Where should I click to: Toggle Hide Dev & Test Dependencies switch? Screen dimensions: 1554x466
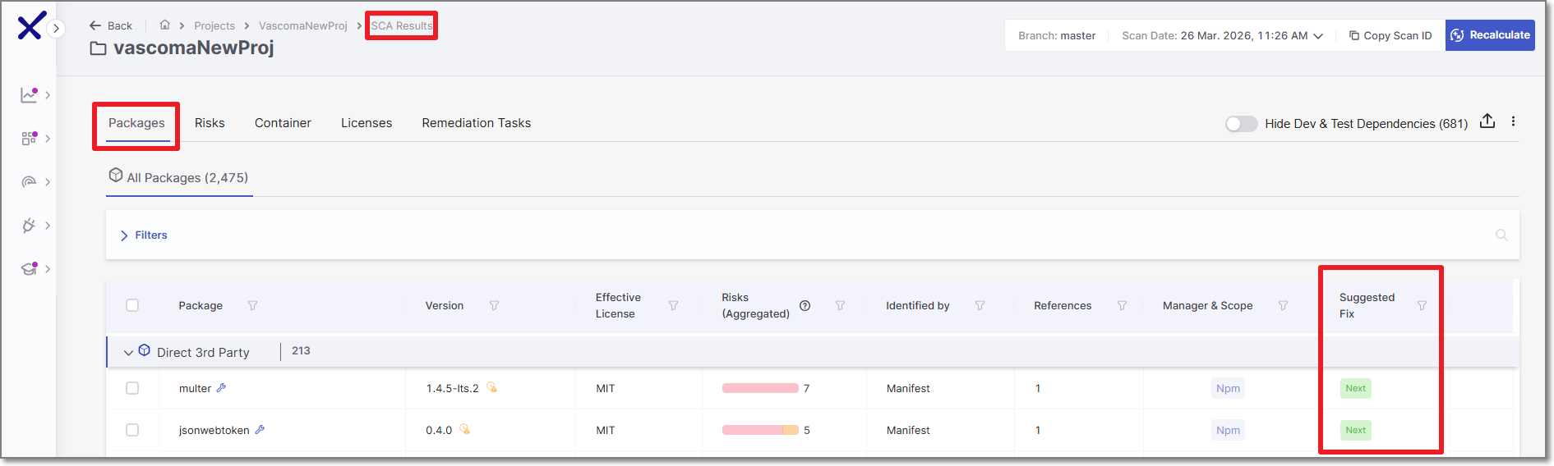pos(1241,124)
